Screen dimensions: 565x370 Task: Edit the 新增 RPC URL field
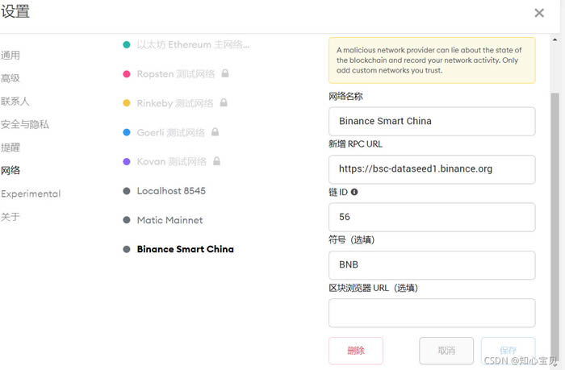tap(432, 169)
